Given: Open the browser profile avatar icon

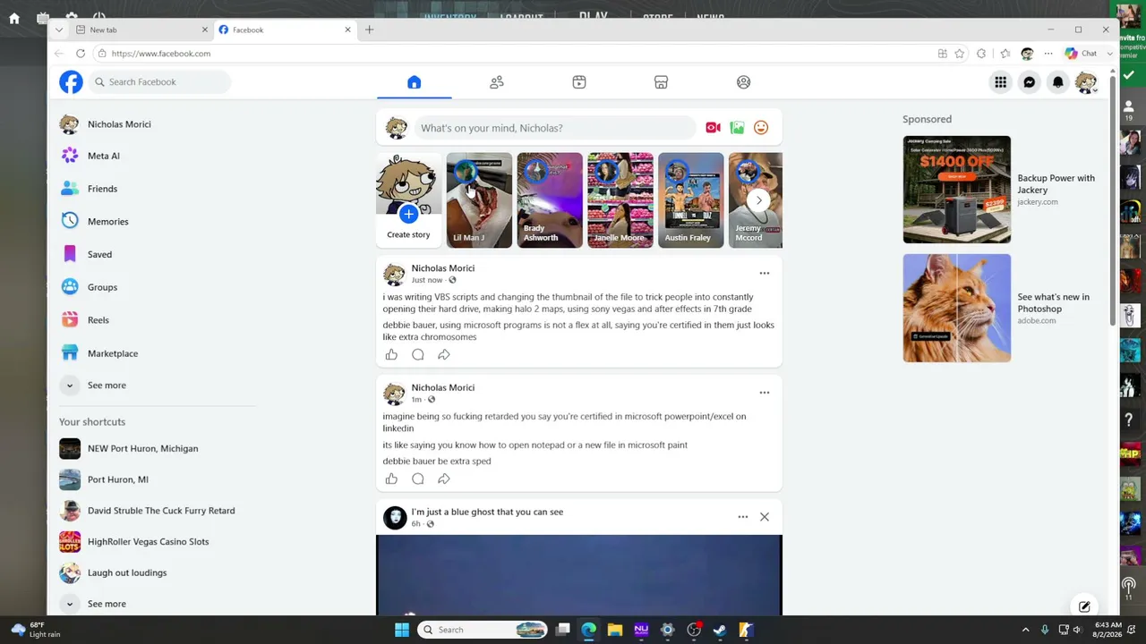Looking at the screenshot, I should click(x=1027, y=54).
